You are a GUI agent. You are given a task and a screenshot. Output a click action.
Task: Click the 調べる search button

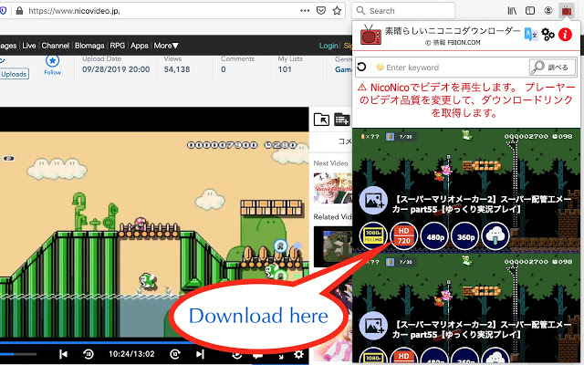pyautogui.click(x=553, y=67)
